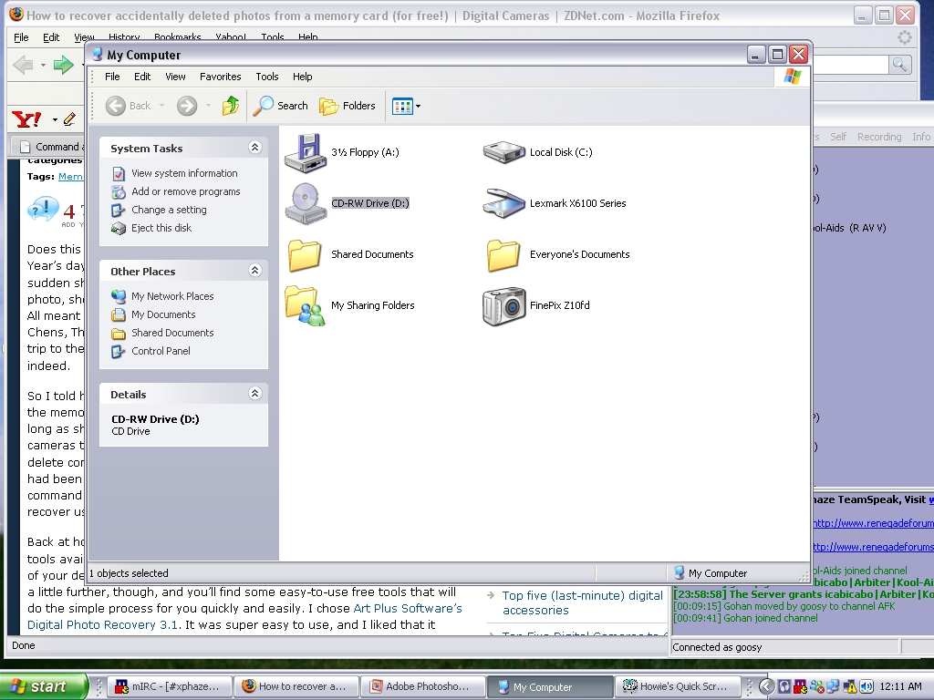Collapse the Other Places panel
The width and height of the screenshot is (934, 700).
point(254,271)
